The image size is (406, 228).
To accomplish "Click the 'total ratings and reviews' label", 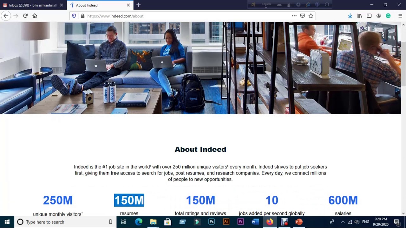I will 200,213.
